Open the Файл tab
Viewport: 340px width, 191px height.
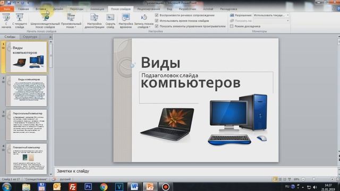click(7, 9)
